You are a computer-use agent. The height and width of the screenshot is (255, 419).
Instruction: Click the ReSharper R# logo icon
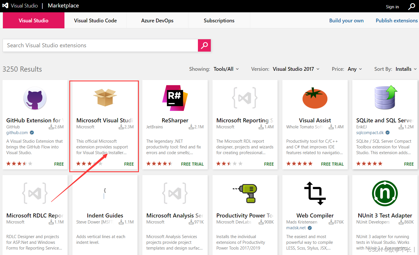coord(175,98)
